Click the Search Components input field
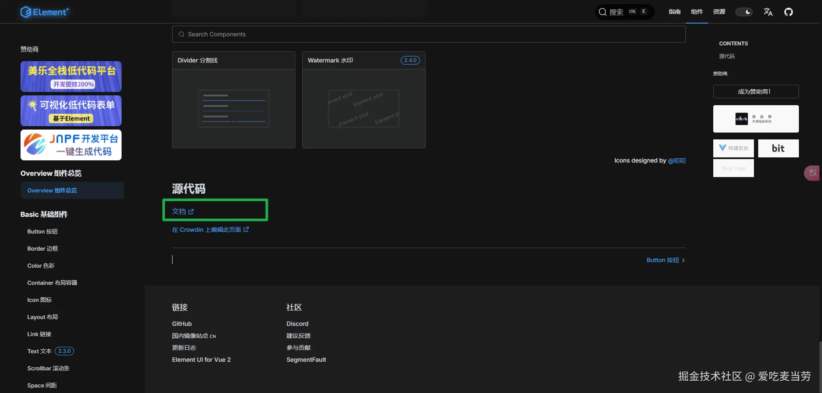 click(429, 34)
